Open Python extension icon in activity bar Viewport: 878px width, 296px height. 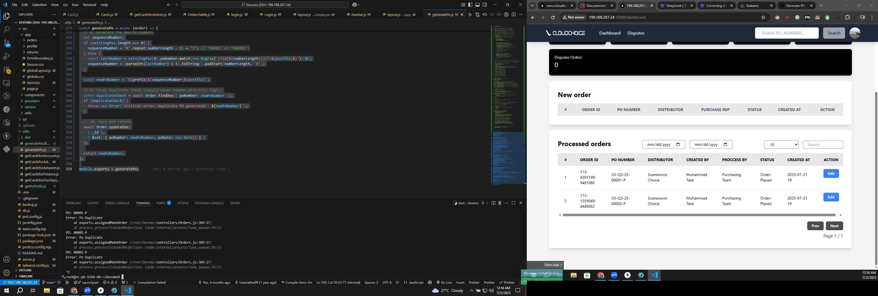7,149
